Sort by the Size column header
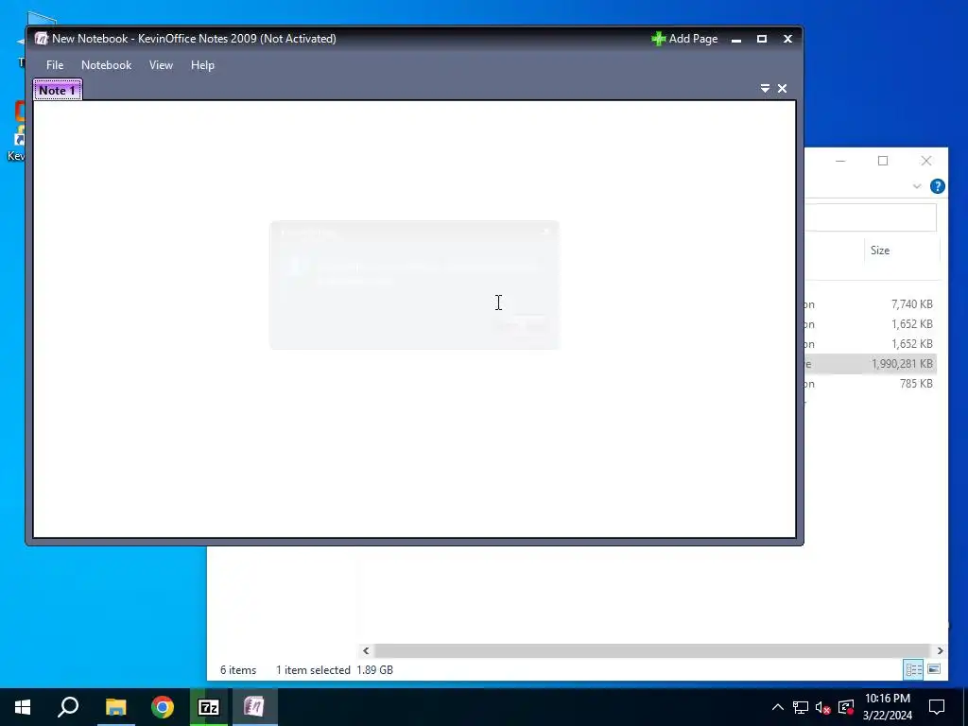 [x=901, y=250]
